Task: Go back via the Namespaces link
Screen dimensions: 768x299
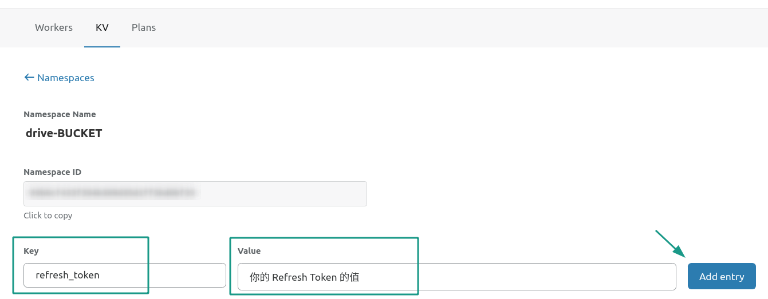Action: 65,78
